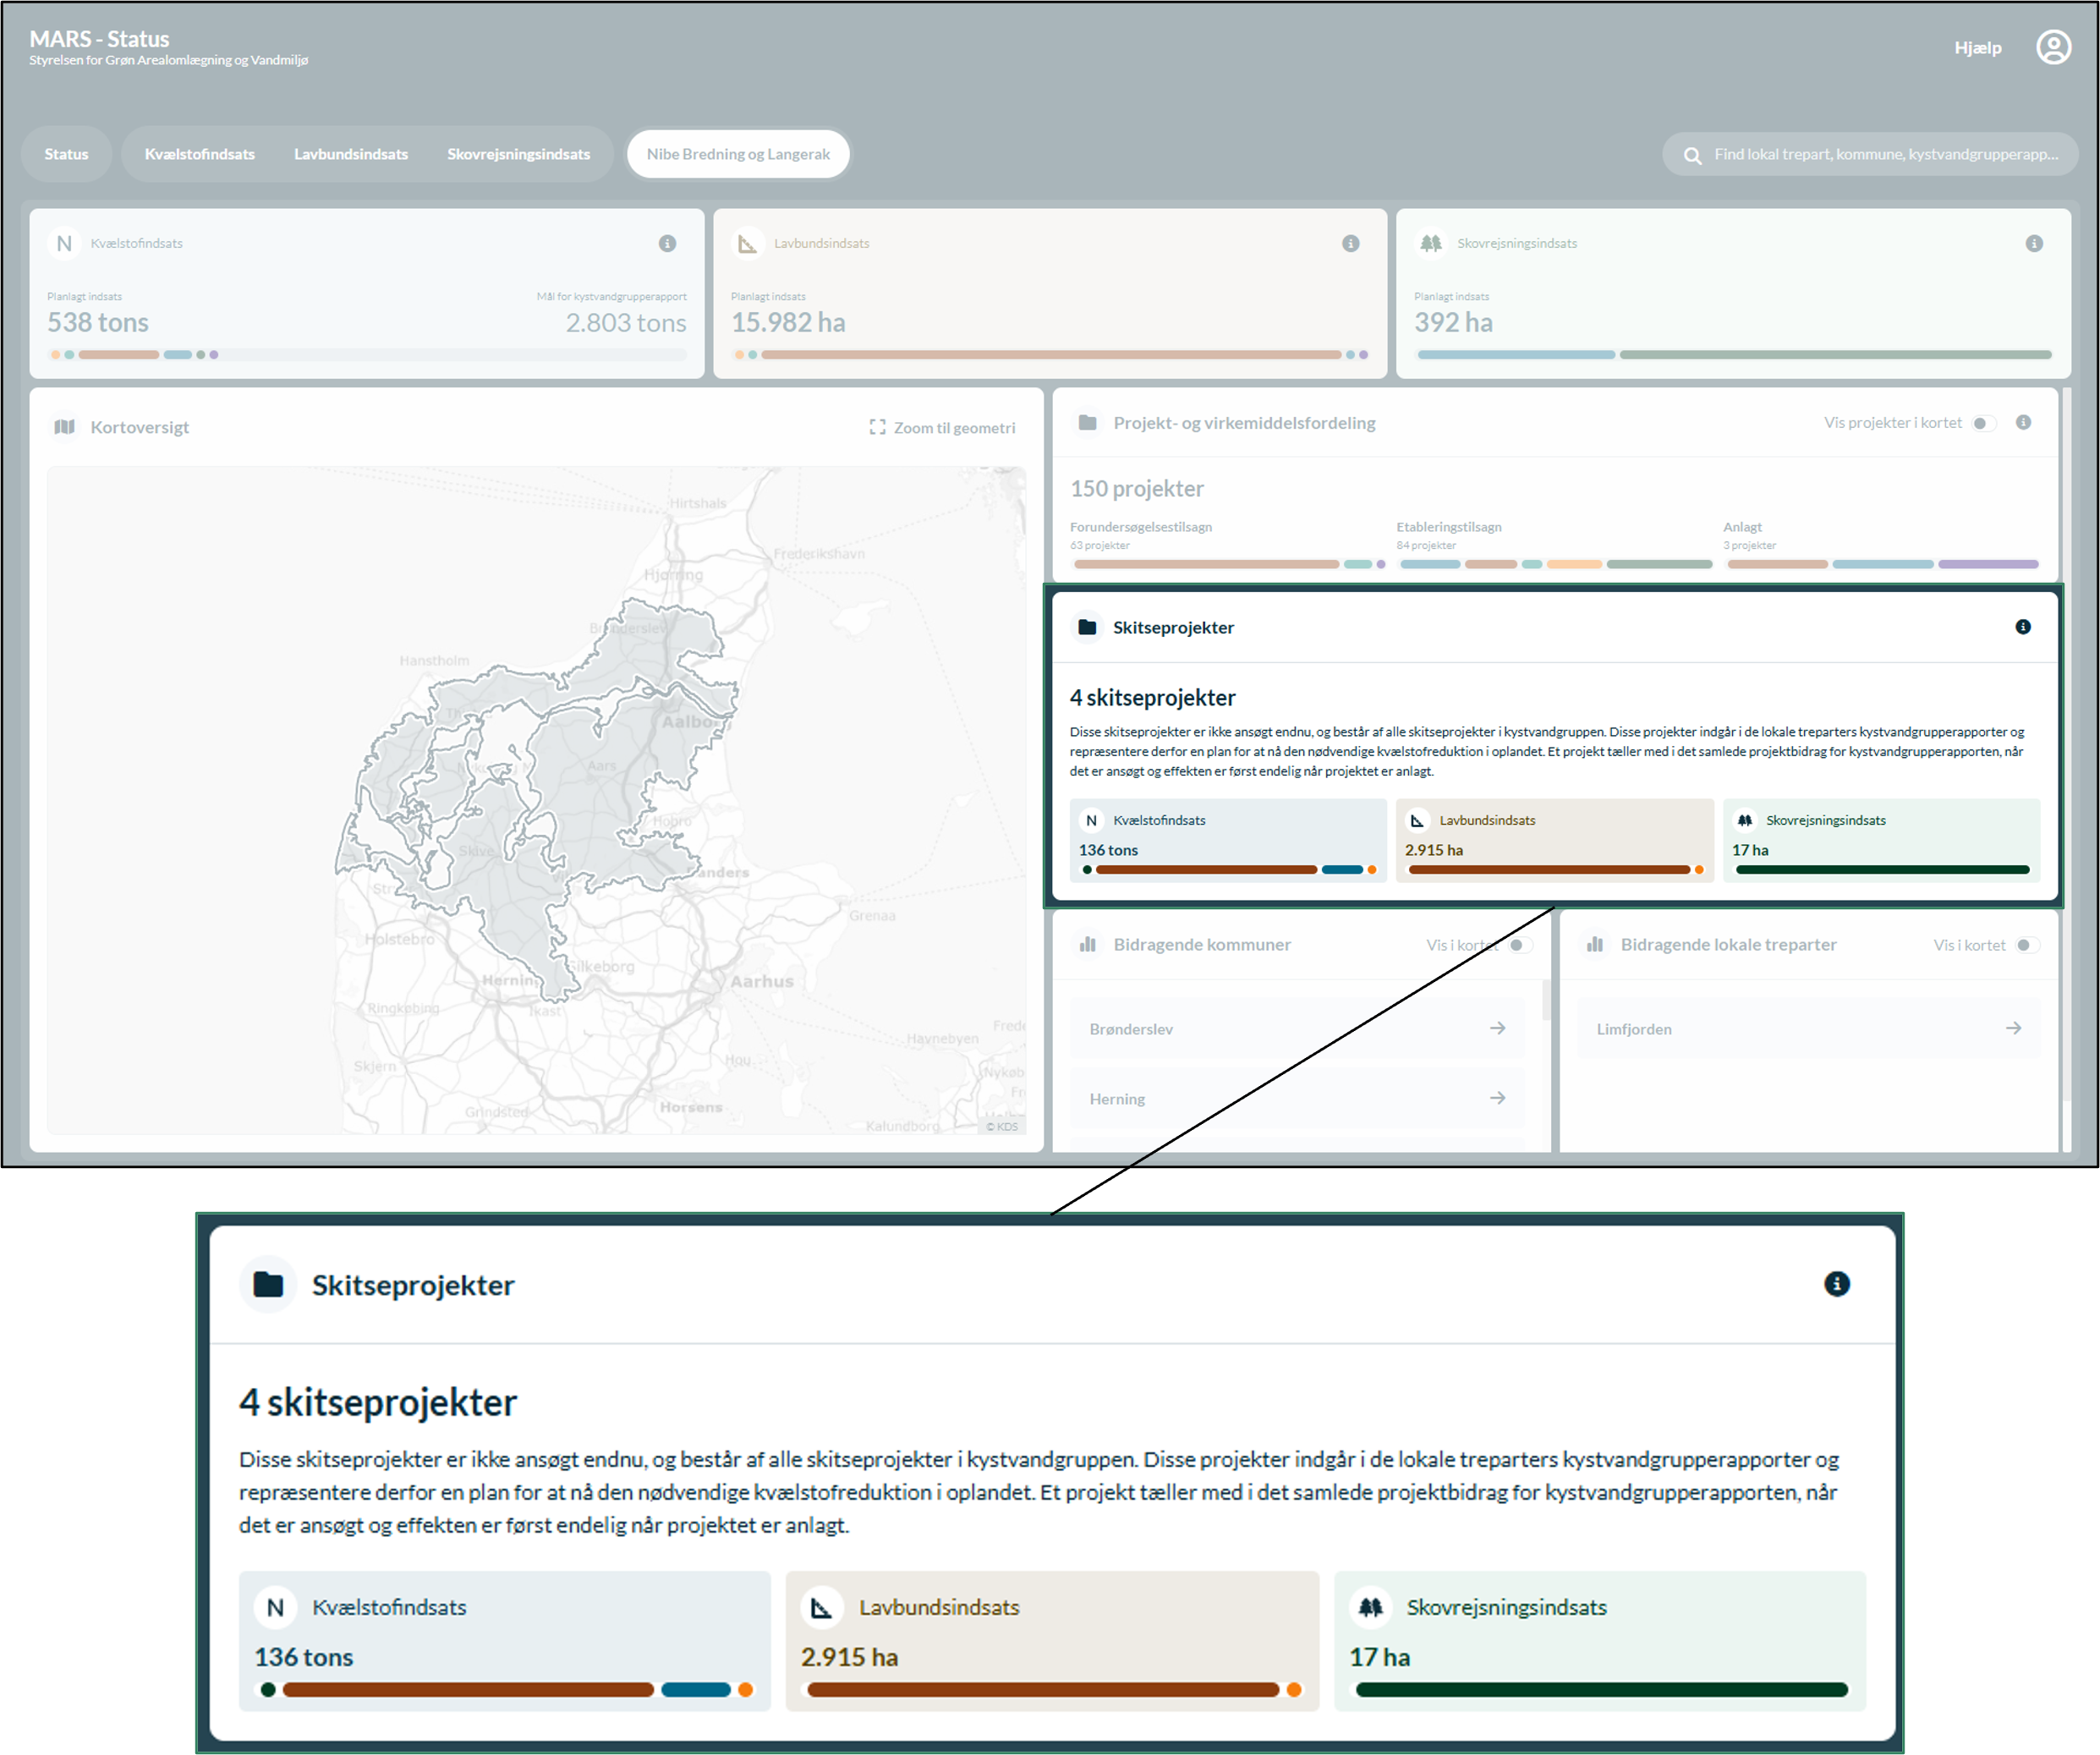Viewport: 2100px width, 1755px height.
Task: Click N icon in dashboard Skitseprojekter Kvælstofindsats tile
Action: (x=1091, y=820)
